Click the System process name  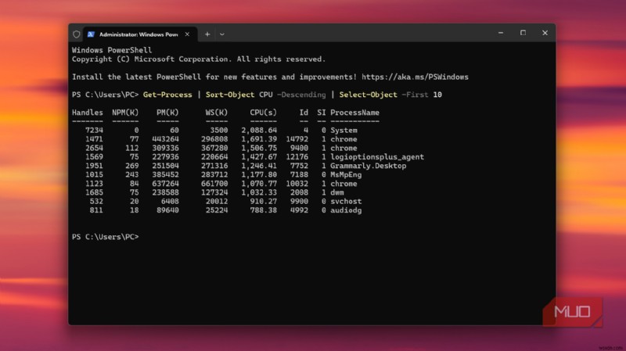tap(344, 131)
